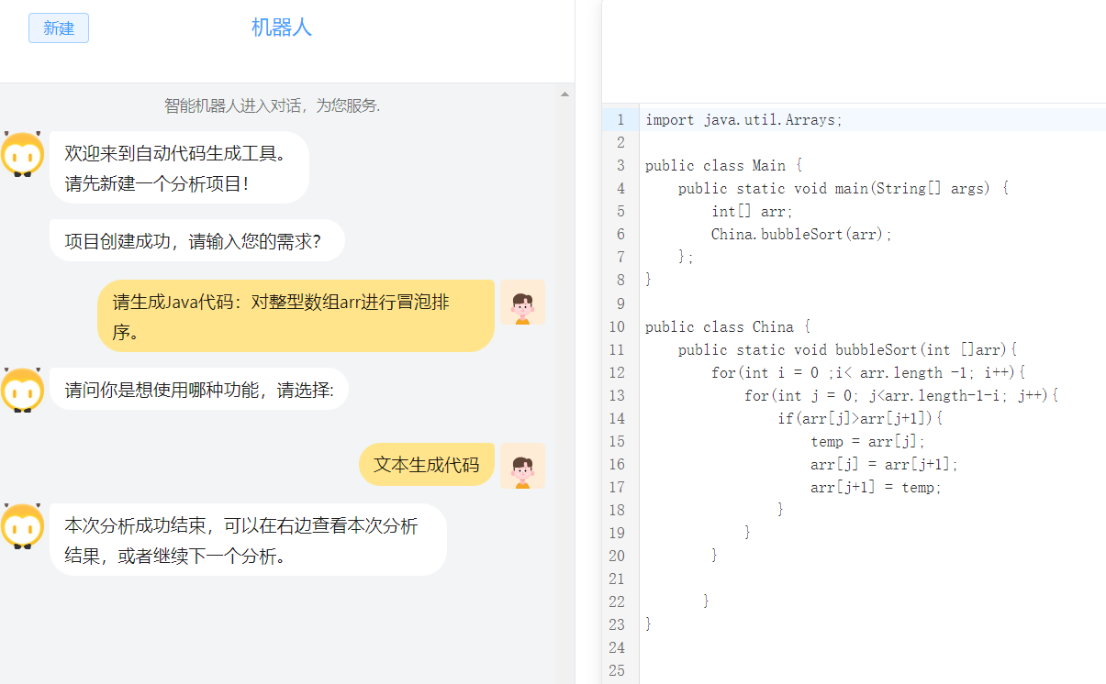This screenshot has width=1106, height=684.
Task: Click line number 25 in the gutter
Action: tap(617, 670)
